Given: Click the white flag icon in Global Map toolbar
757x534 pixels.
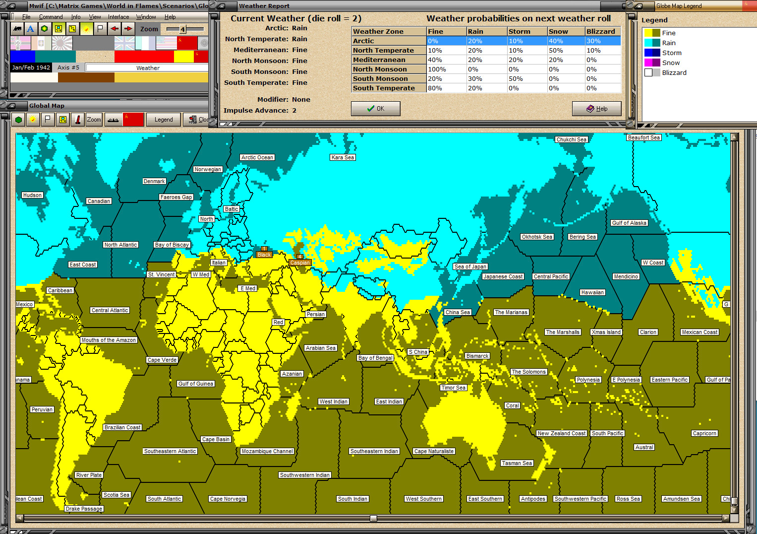Looking at the screenshot, I should click(x=48, y=120).
